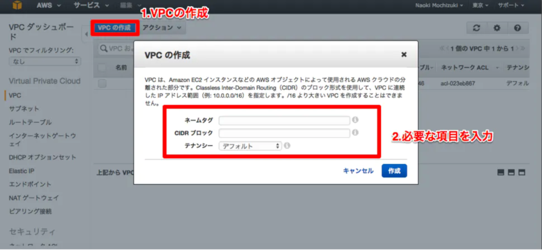542x250 pixels.
Task: Go to last page of VPC list
Action: click(523, 48)
